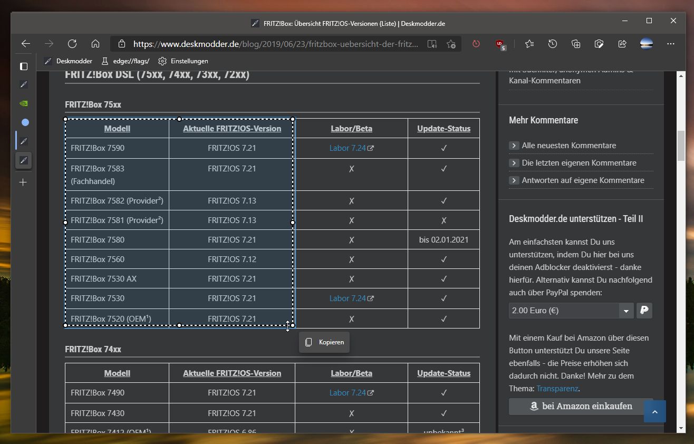Share this page via the toolbar share icon
Image resolution: width=694 pixels, height=444 pixels.
tap(622, 44)
